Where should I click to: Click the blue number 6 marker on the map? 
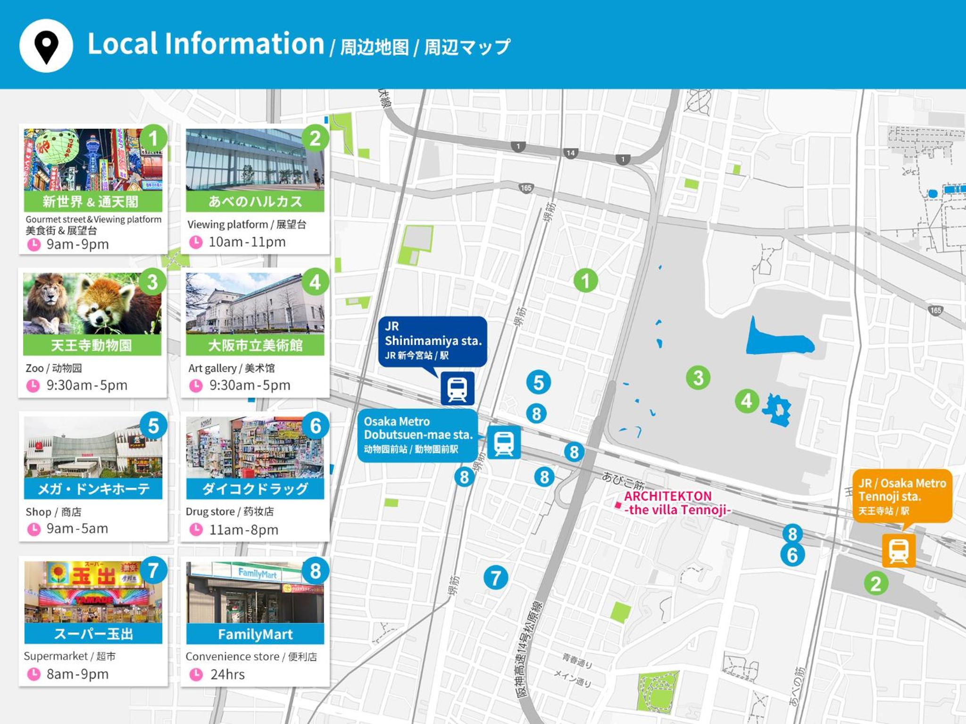[x=792, y=555]
